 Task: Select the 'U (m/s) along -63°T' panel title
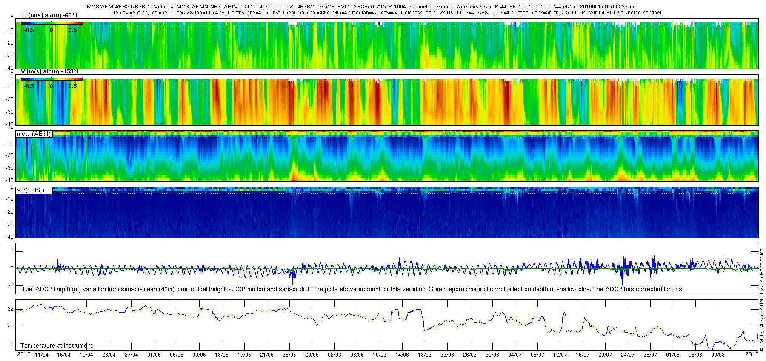pyautogui.click(x=50, y=15)
